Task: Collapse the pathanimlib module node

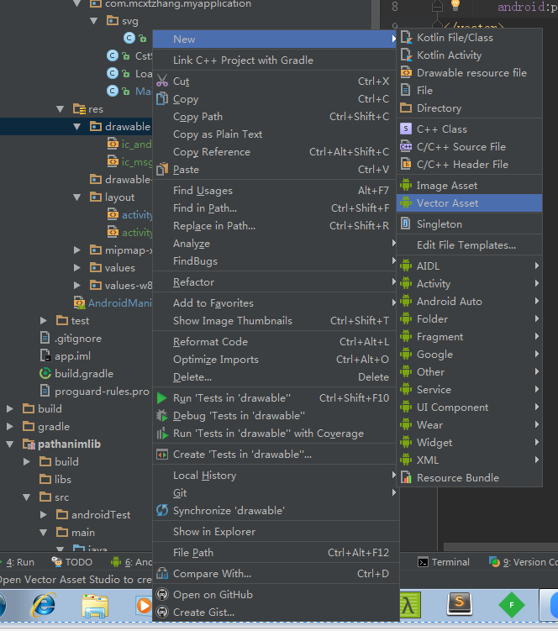Action: (10, 444)
